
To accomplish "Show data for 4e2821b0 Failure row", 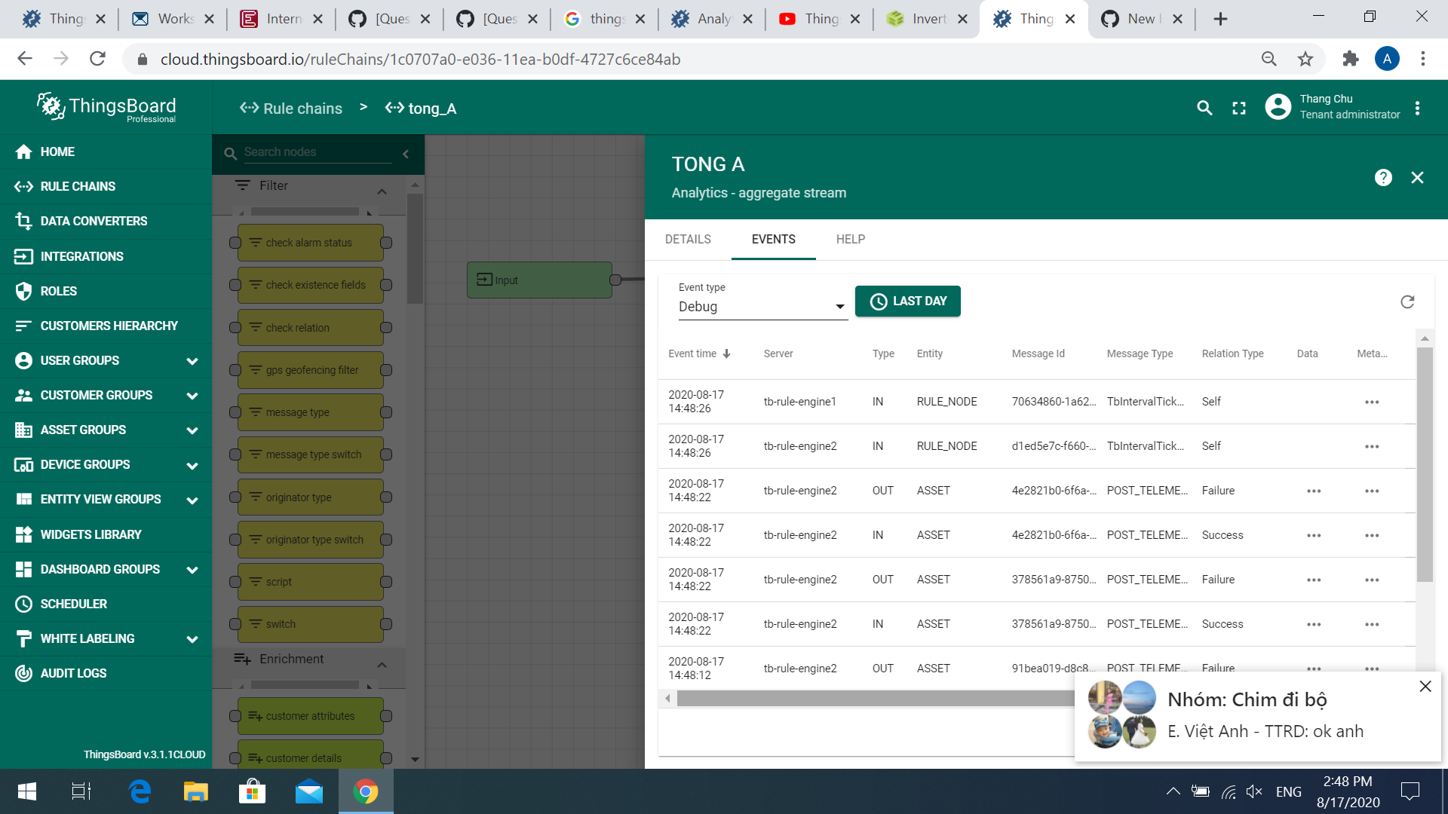I will (x=1314, y=491).
